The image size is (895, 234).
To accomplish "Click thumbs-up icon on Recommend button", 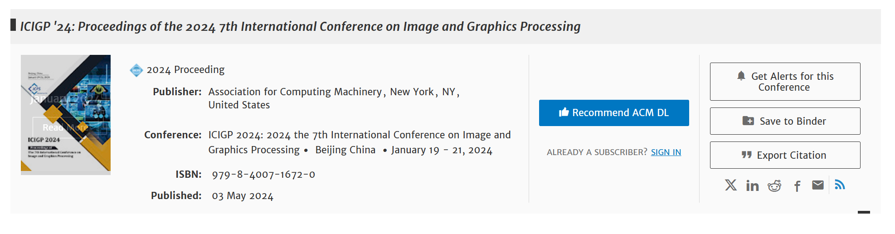I will click(564, 112).
